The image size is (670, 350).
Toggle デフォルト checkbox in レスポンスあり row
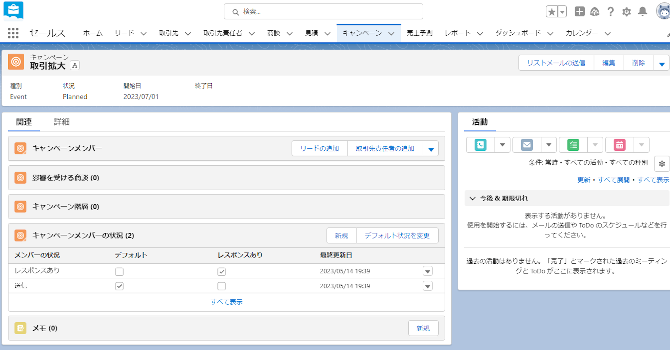coord(119,272)
